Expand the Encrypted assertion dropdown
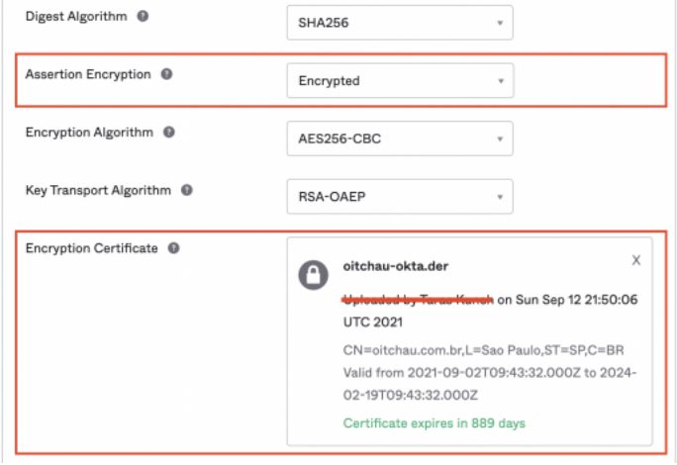Viewport: 677px width, 465px height. tap(400, 80)
